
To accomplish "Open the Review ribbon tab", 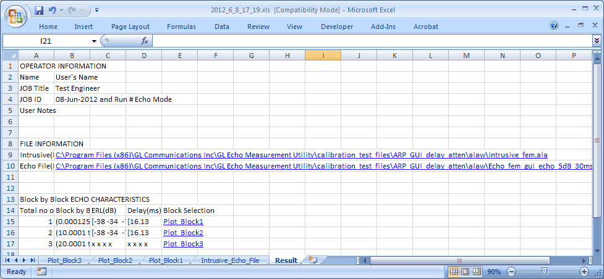I will pyautogui.click(x=258, y=27).
